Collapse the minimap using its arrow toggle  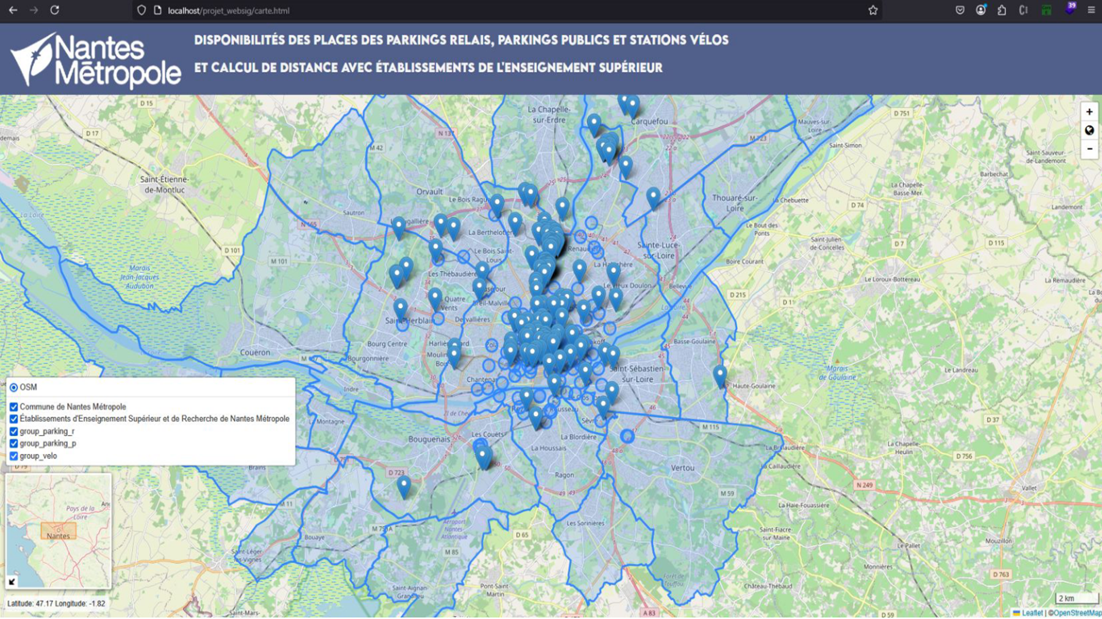[x=12, y=582]
